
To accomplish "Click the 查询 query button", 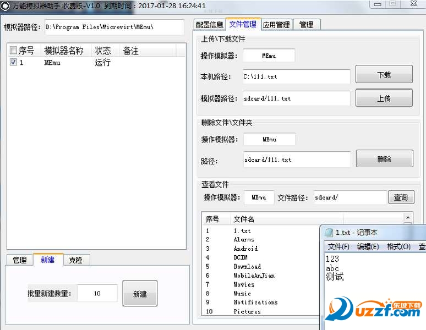I will pyautogui.click(x=401, y=197).
